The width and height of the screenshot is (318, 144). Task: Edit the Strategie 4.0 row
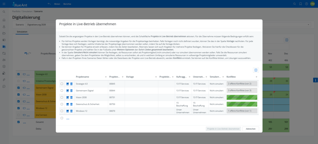pos(67,84)
